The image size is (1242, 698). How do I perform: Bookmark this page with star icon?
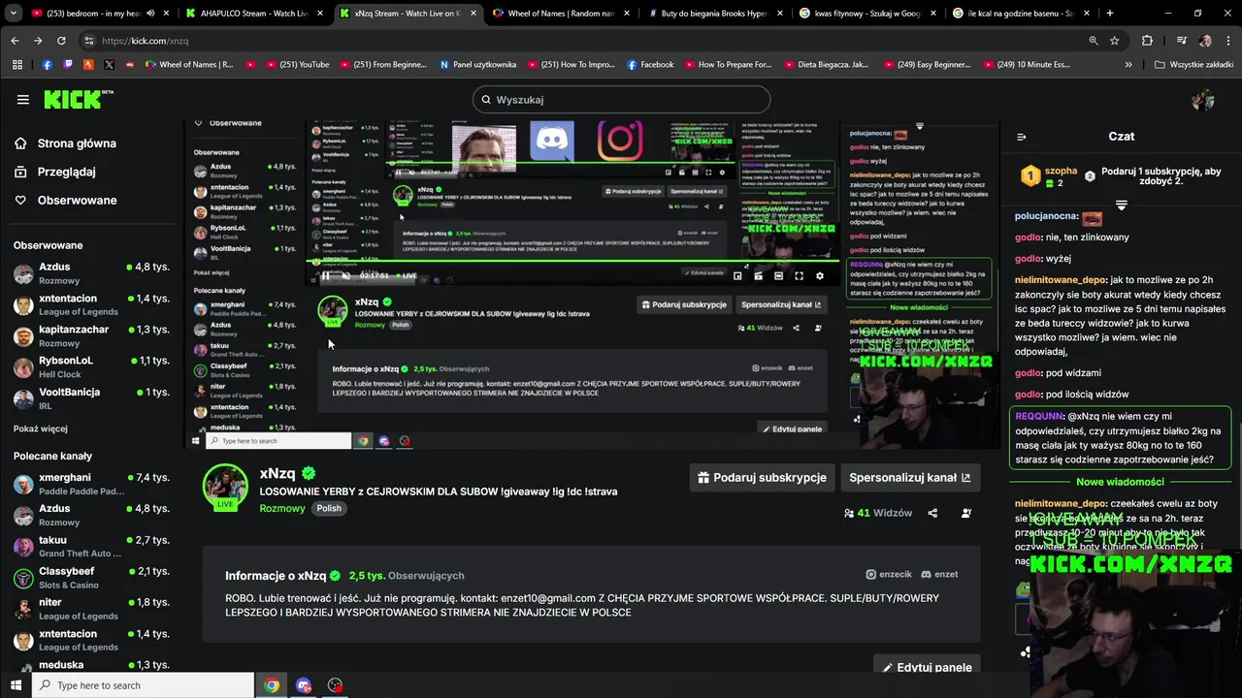tap(1115, 41)
